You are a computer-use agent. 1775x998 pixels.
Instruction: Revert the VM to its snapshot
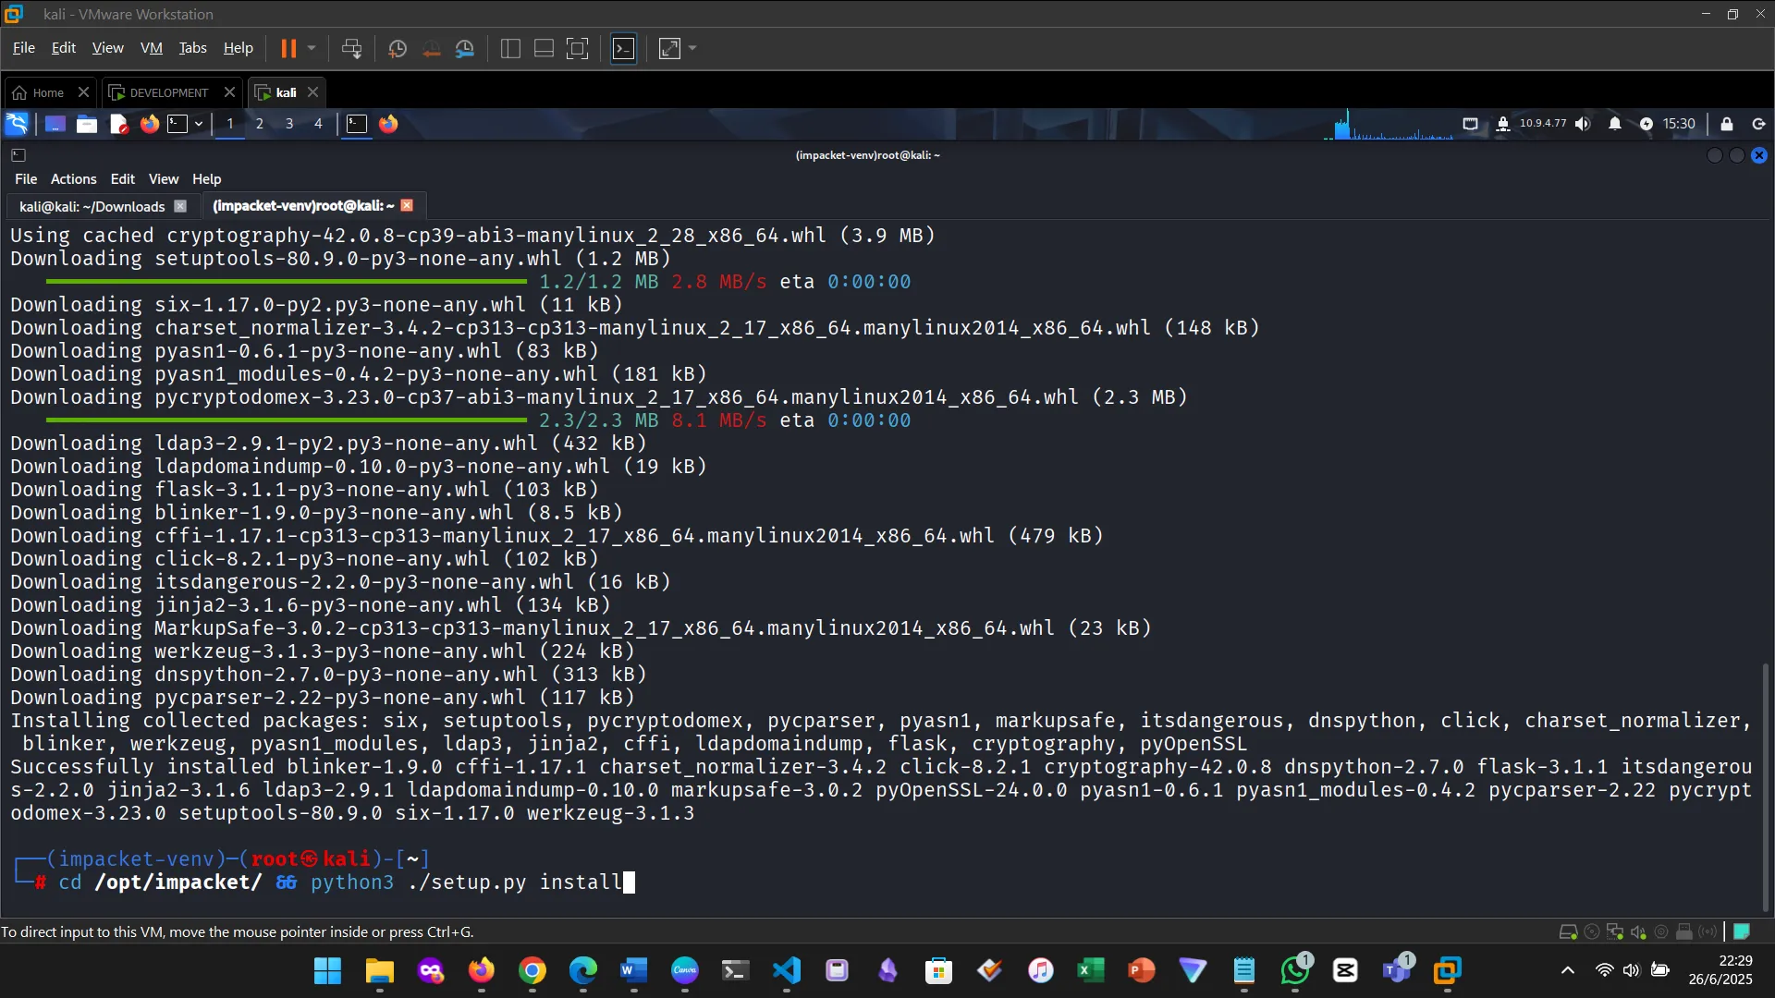click(x=431, y=48)
